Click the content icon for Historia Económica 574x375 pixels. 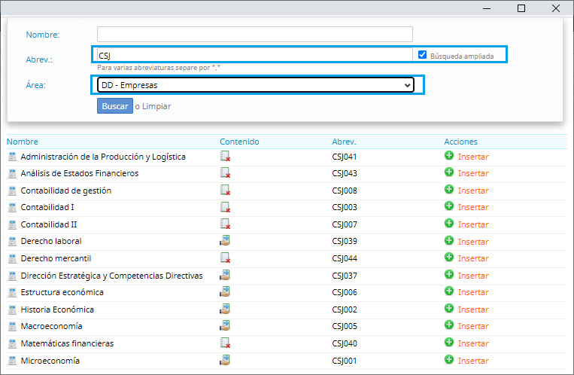point(225,309)
